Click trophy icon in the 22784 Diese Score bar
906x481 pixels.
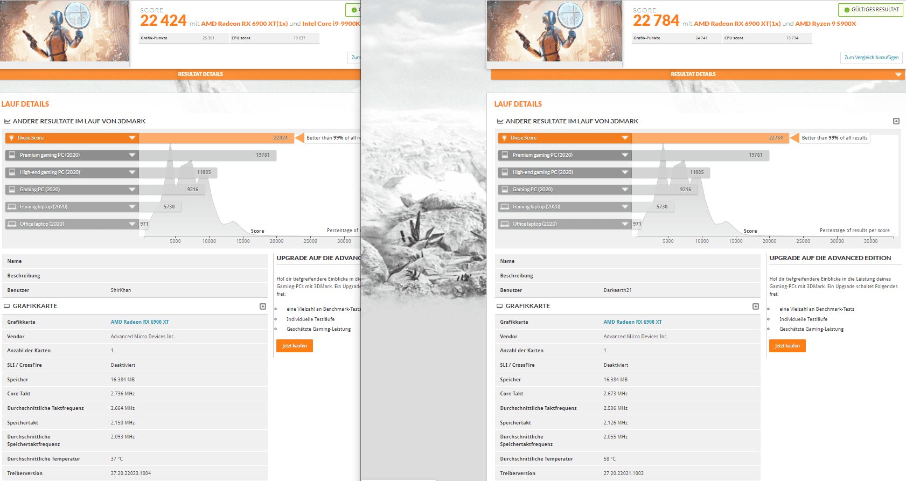coord(504,138)
